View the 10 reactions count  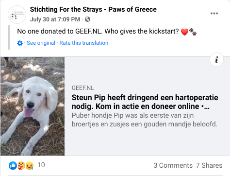pyautogui.click(x=41, y=165)
